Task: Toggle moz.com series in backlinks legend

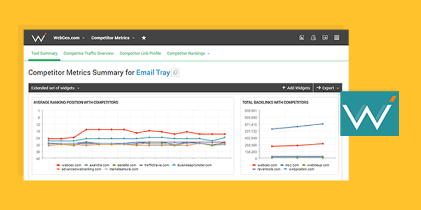Action: [x=287, y=165]
